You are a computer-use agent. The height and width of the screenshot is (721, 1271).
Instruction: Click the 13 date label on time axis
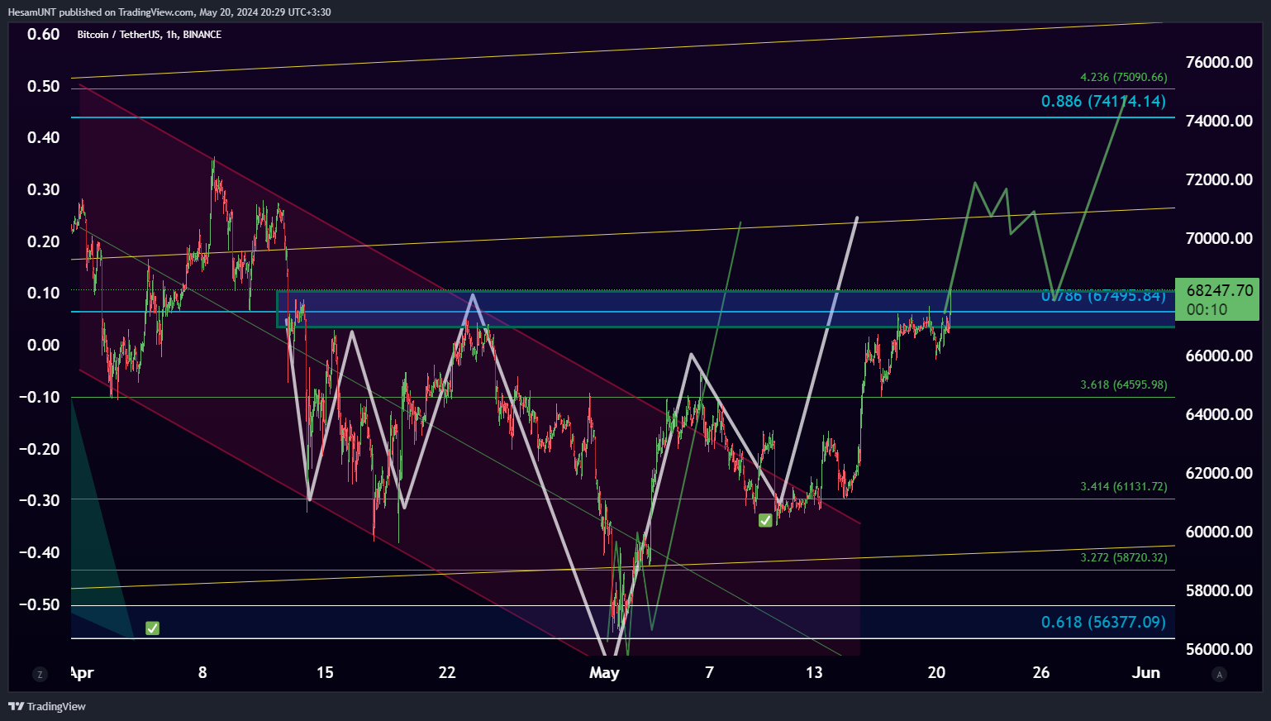click(x=814, y=672)
